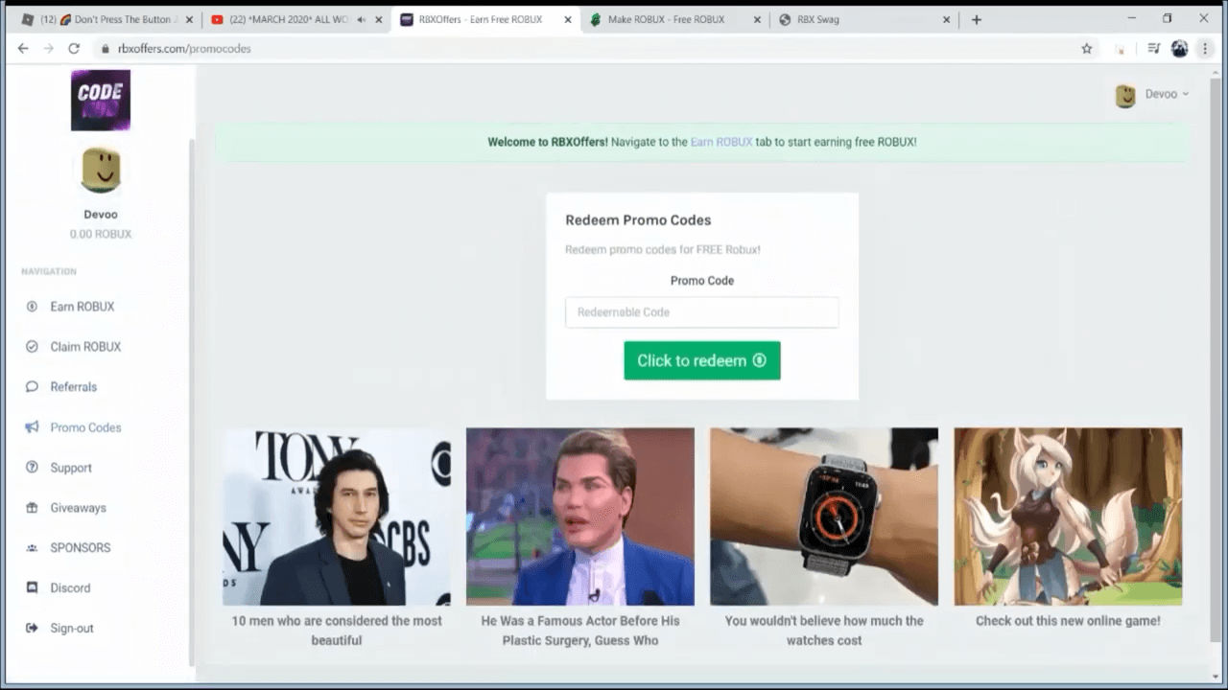Click 'He Was a Famous Actor' caption
1228x690 pixels.
pos(580,631)
